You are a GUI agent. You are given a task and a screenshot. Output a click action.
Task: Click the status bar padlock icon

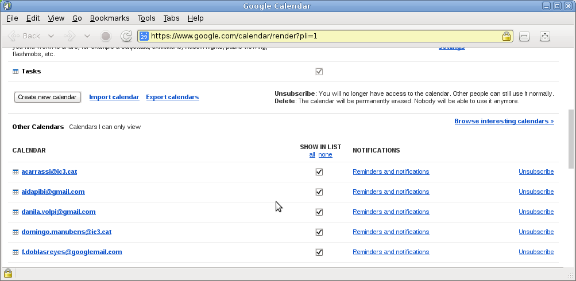pyautogui.click(x=8, y=273)
